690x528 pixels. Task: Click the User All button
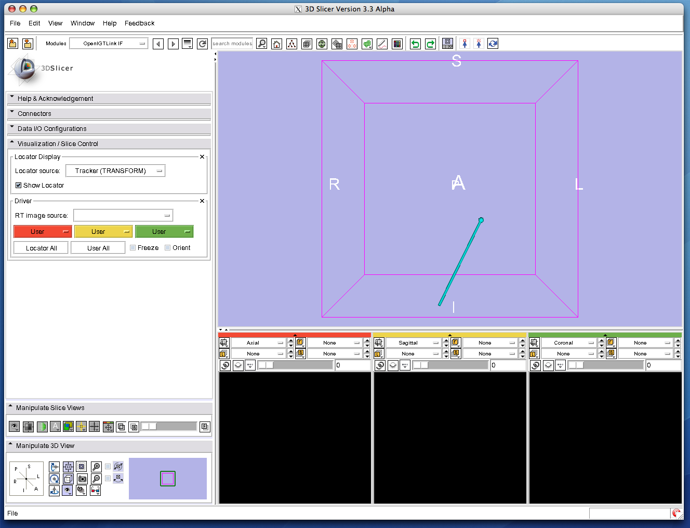(98, 248)
